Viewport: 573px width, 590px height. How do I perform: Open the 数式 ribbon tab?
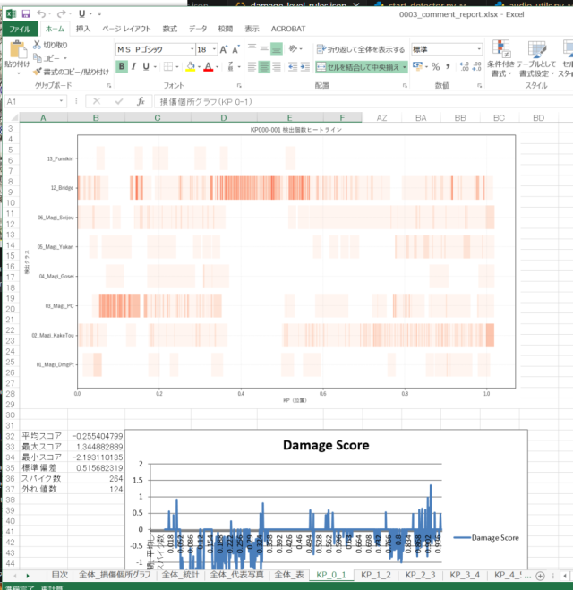click(169, 29)
